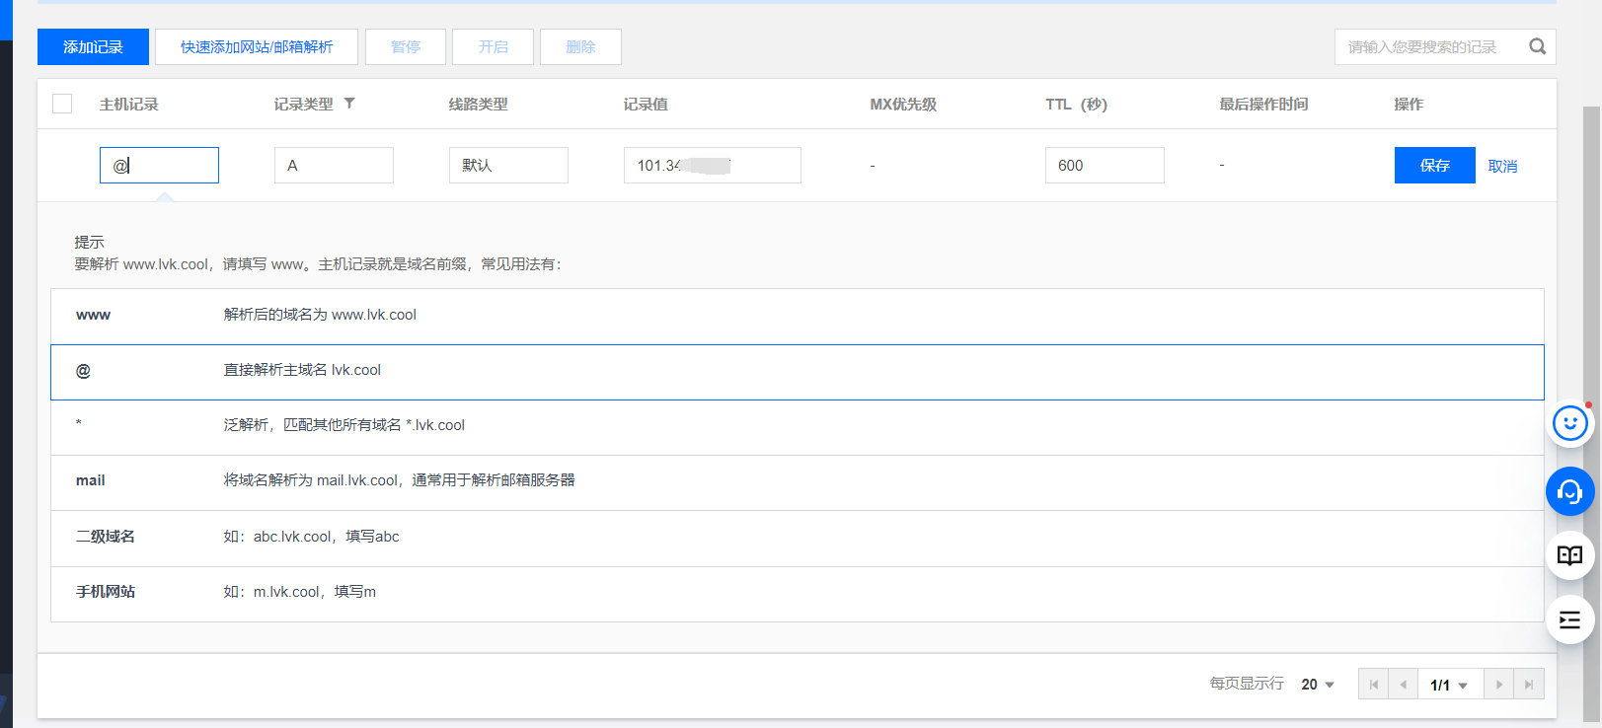Go to the previous page of records
This screenshot has width=1602, height=728.
tap(1403, 684)
